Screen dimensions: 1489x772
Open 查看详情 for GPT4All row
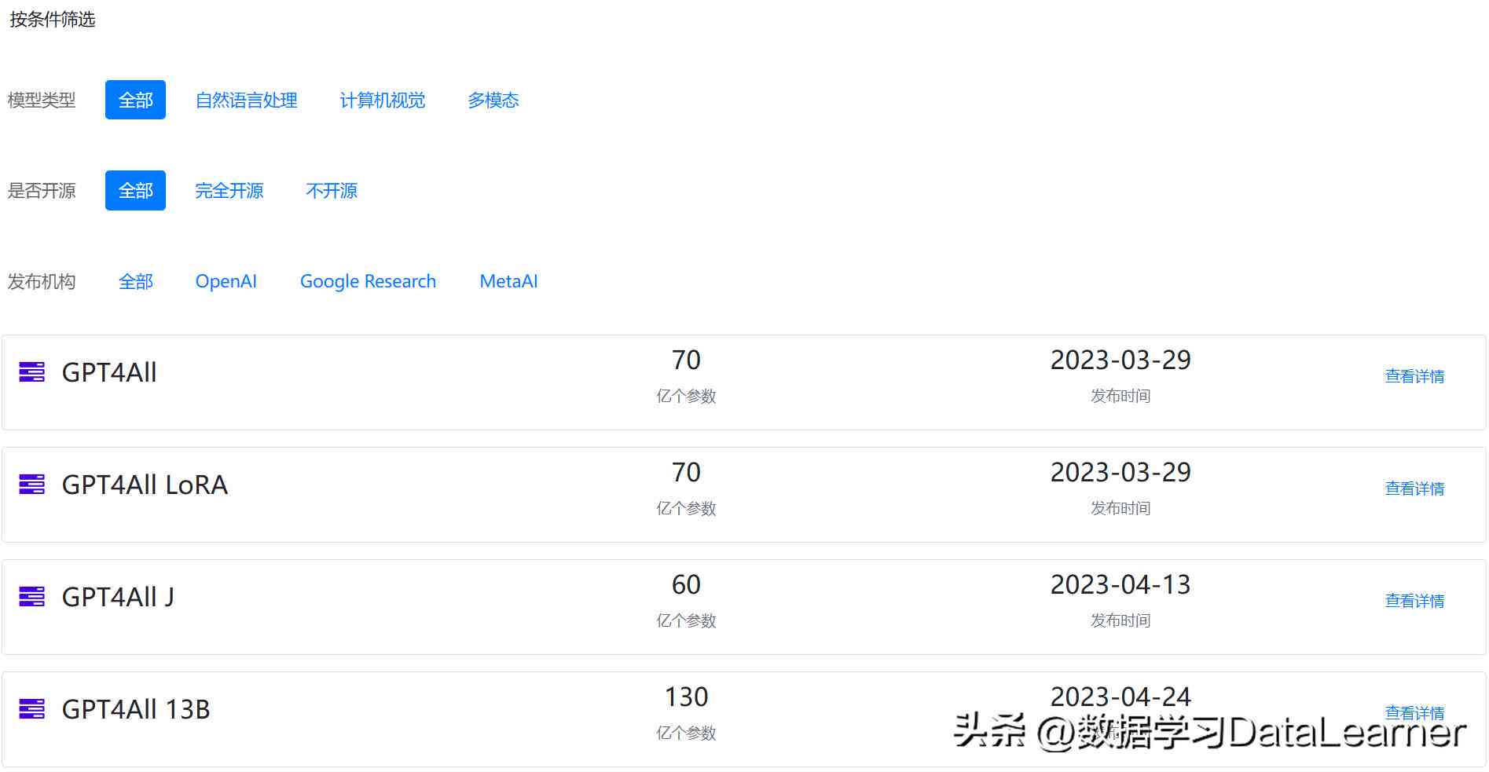point(1414,376)
